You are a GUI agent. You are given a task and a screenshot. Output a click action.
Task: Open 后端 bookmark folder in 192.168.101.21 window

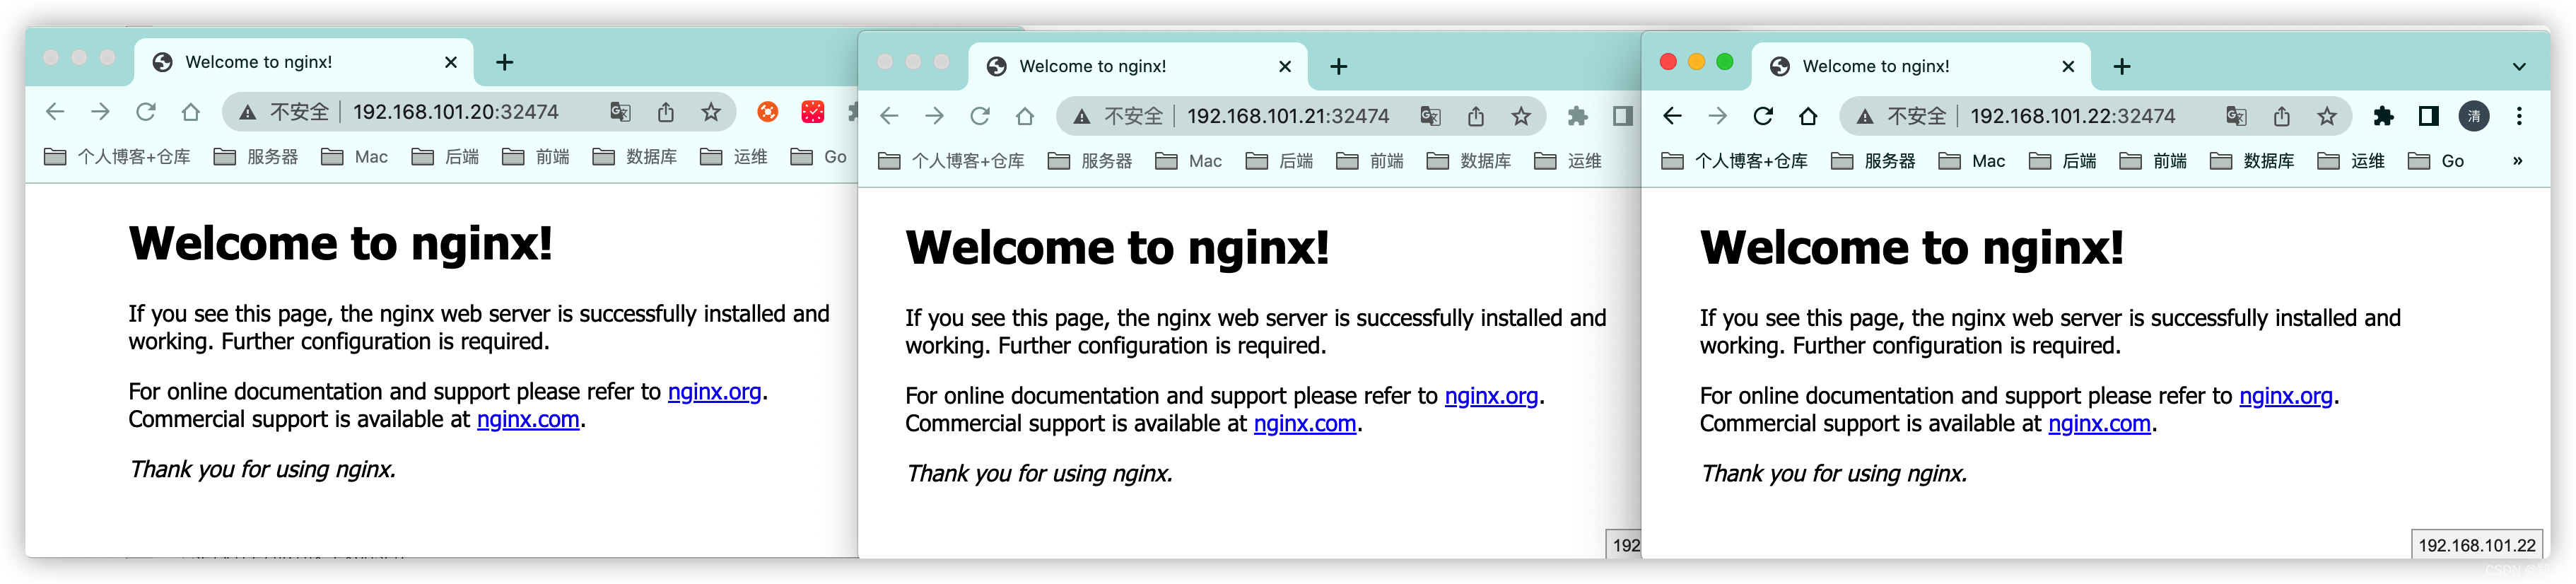coord(1279,161)
